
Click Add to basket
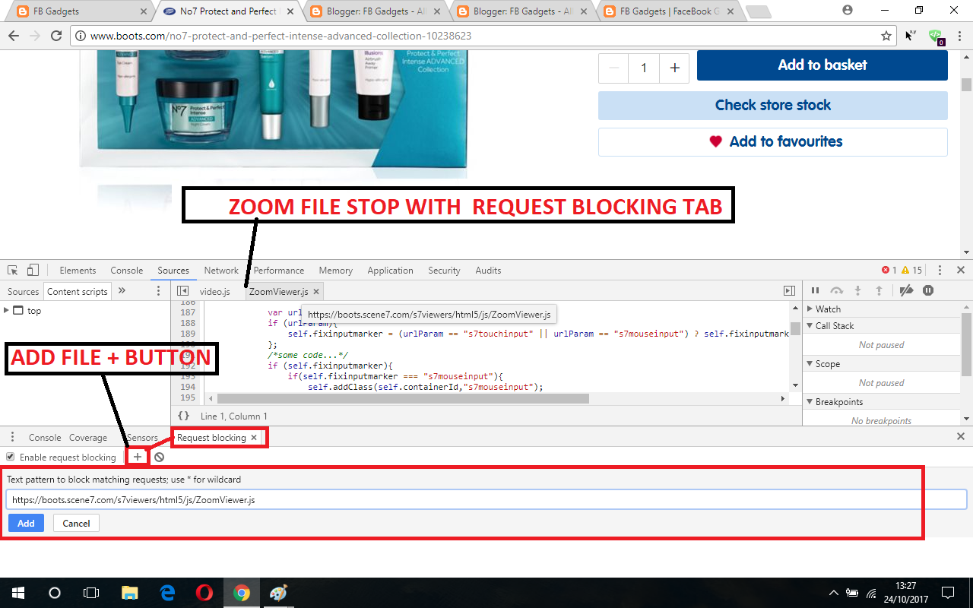(x=822, y=65)
